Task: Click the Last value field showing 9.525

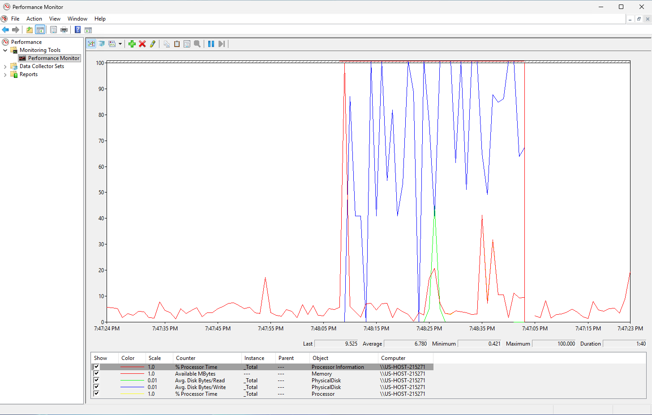Action: (x=336, y=344)
